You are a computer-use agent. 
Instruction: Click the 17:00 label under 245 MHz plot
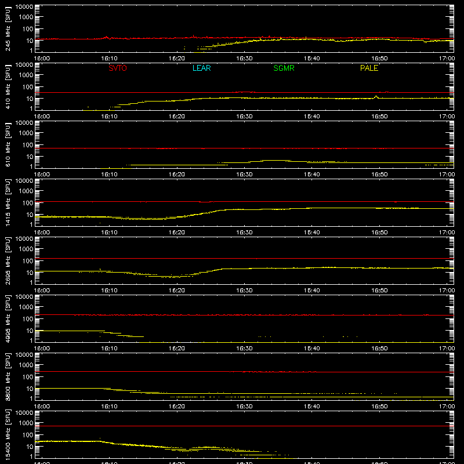pos(447,59)
